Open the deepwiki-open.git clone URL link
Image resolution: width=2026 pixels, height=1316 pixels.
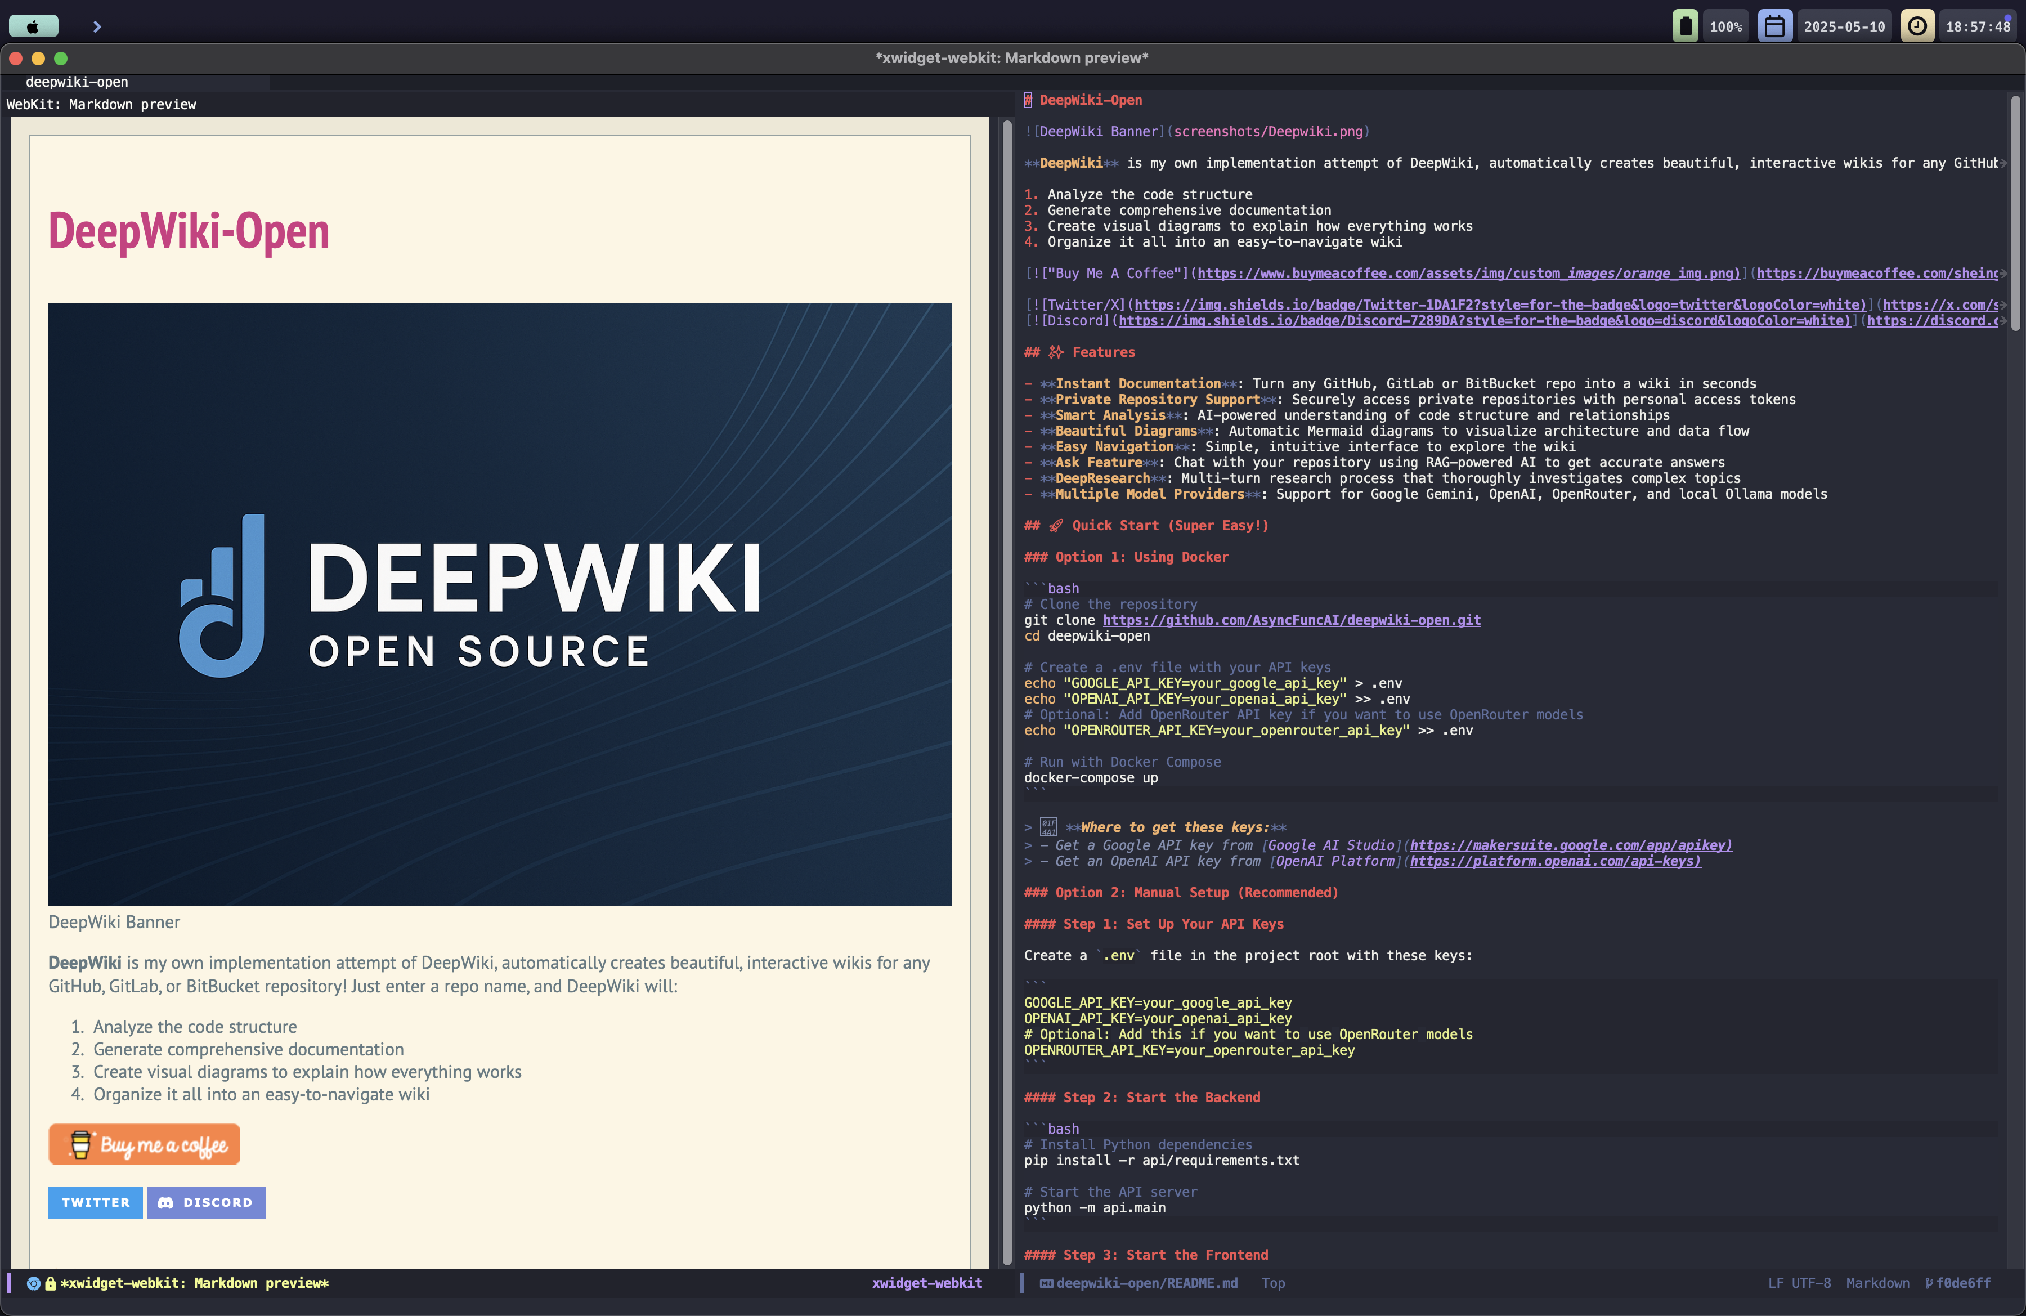point(1292,620)
